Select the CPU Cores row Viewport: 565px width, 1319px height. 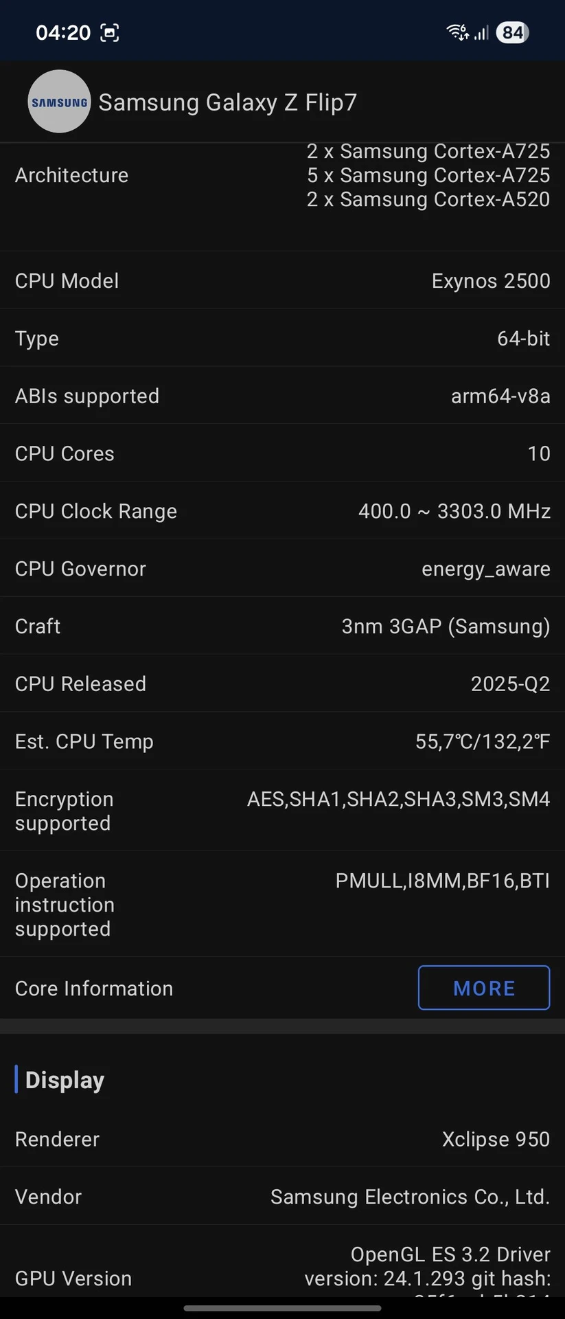(x=282, y=453)
